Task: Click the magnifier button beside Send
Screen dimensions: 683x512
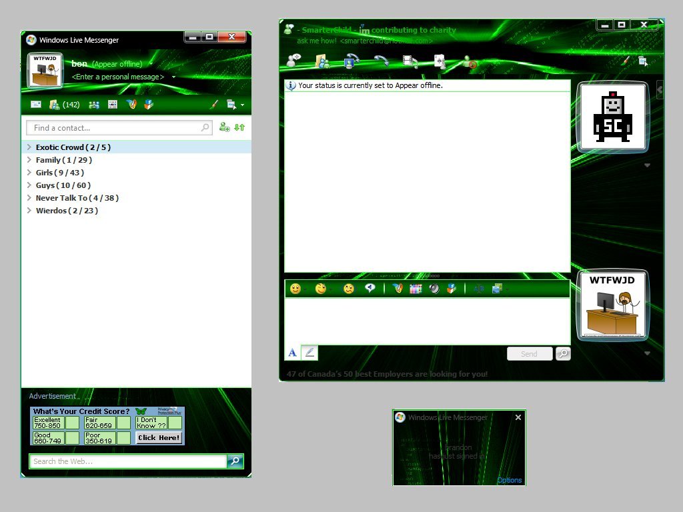Action: pyautogui.click(x=563, y=353)
